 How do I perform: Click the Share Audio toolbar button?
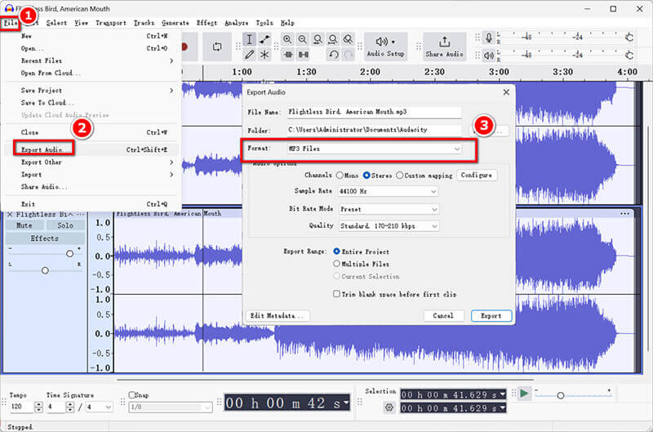(444, 47)
